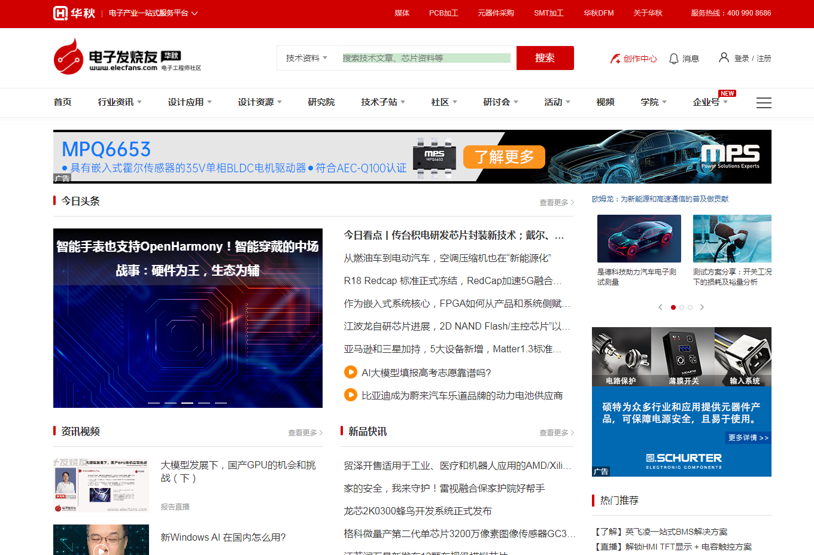Open news 龙芯2K0300蜂鸟开发系统正式发布
814x555 pixels.
point(418,511)
